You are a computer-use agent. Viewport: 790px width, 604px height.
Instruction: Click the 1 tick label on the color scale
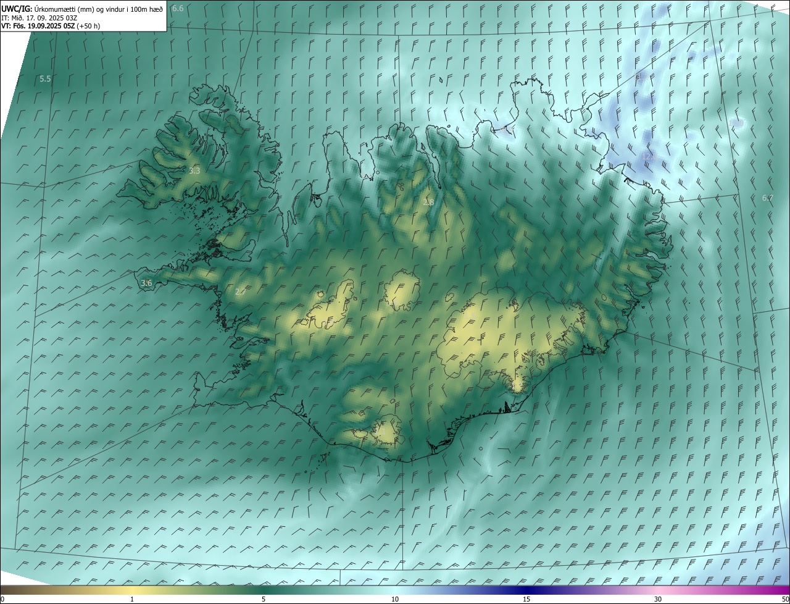(132, 600)
